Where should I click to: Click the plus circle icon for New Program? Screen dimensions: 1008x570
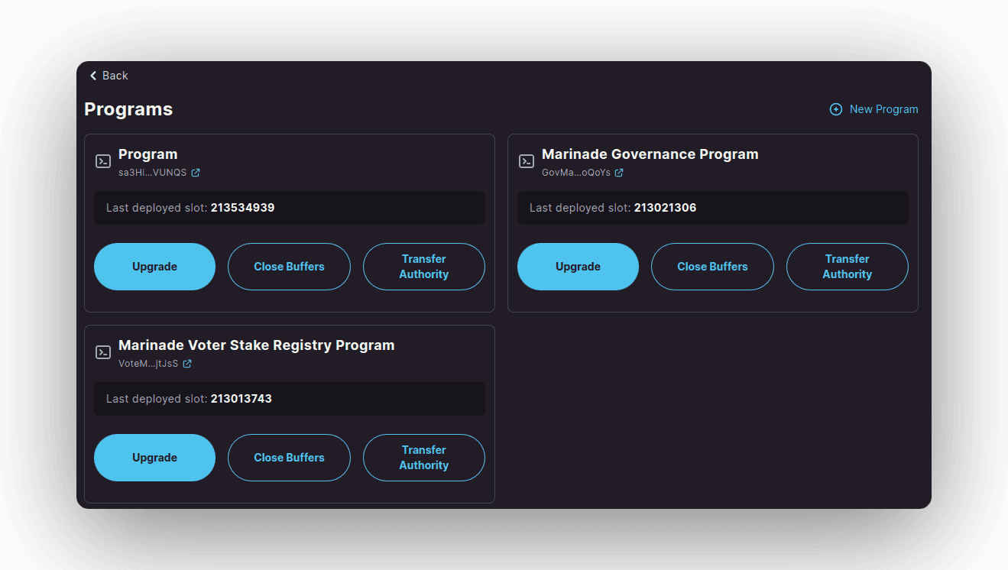(x=836, y=109)
